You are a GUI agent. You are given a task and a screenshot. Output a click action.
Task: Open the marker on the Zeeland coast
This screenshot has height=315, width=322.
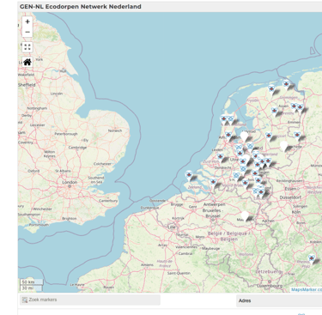(189, 176)
